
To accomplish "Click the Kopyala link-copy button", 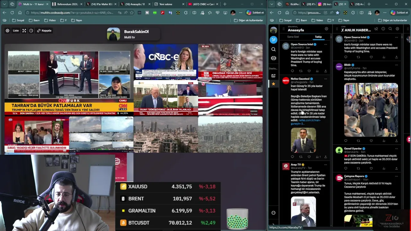I will point(44,30).
